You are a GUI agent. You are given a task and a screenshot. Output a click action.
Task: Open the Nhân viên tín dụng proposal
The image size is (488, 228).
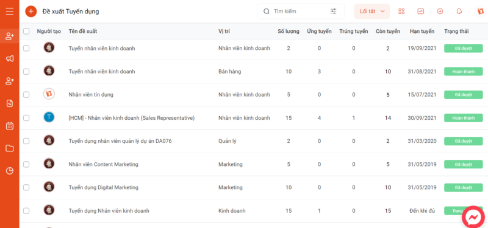pyautogui.click(x=91, y=95)
